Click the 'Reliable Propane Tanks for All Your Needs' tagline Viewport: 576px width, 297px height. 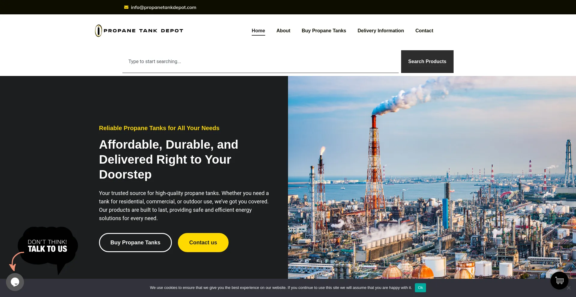click(x=159, y=128)
